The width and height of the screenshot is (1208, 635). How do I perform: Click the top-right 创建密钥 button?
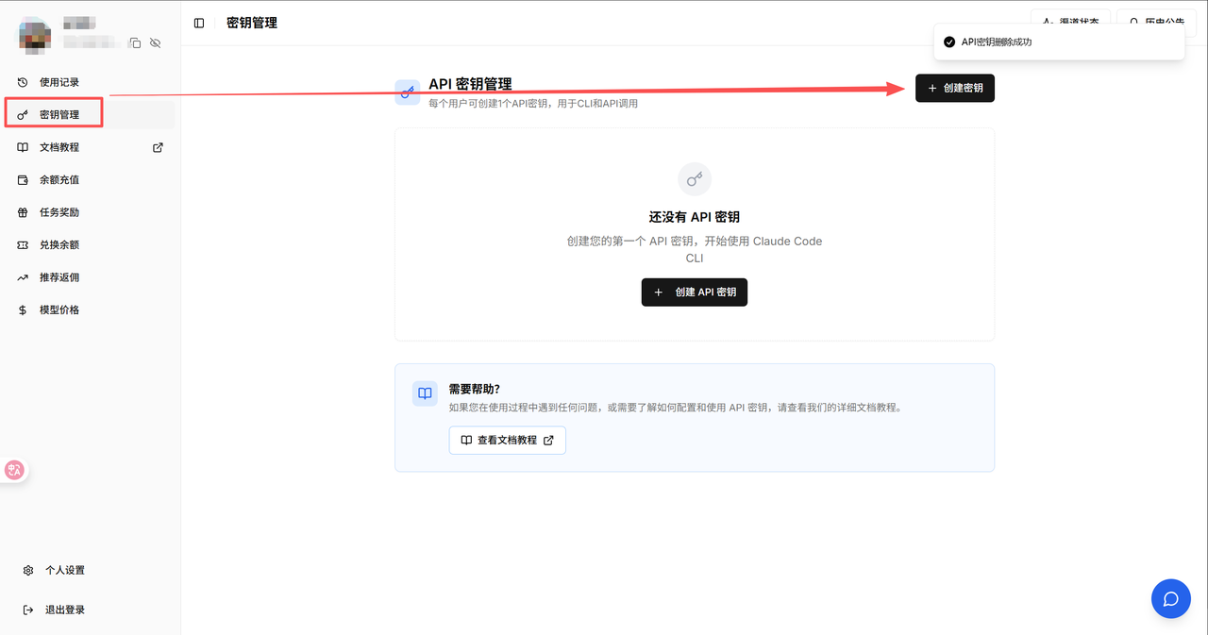coord(954,88)
